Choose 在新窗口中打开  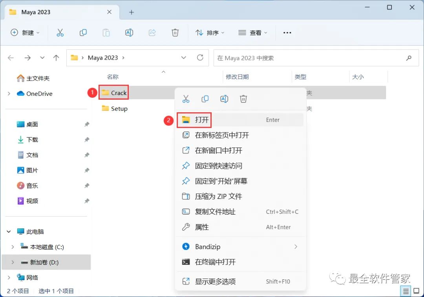pyautogui.click(x=240, y=151)
